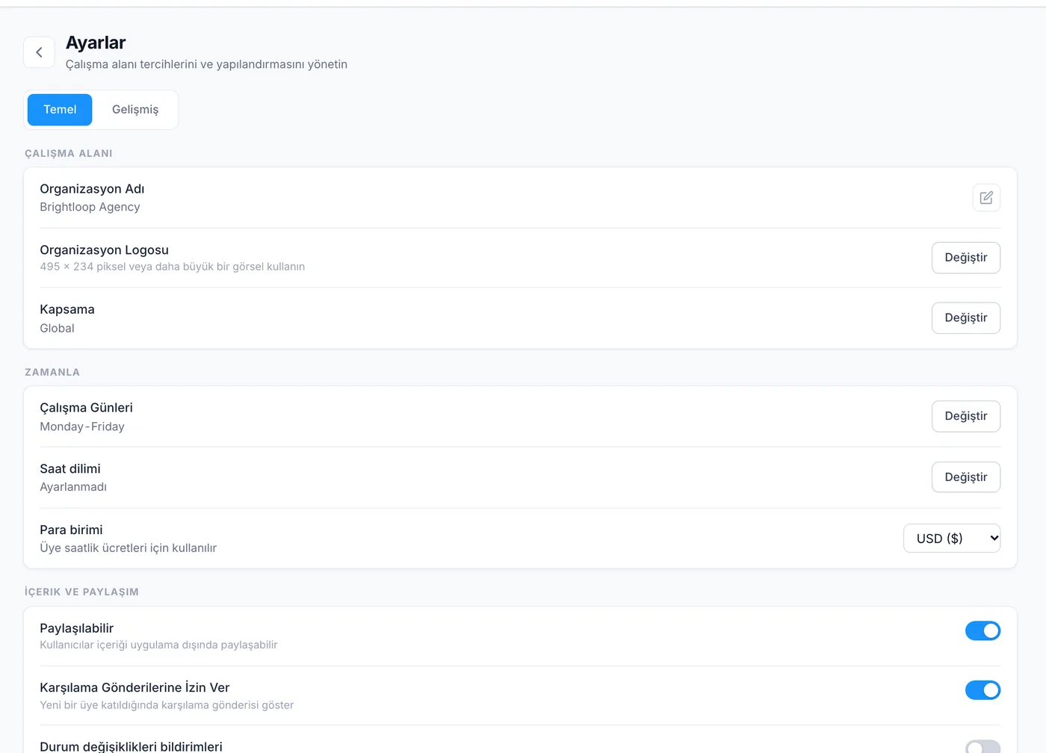The height and width of the screenshot is (753, 1046).
Task: Select the Brightloop Agency organization name text
Action: click(90, 208)
